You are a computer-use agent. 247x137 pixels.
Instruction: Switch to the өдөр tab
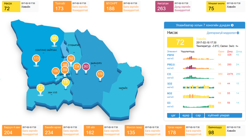186,115
